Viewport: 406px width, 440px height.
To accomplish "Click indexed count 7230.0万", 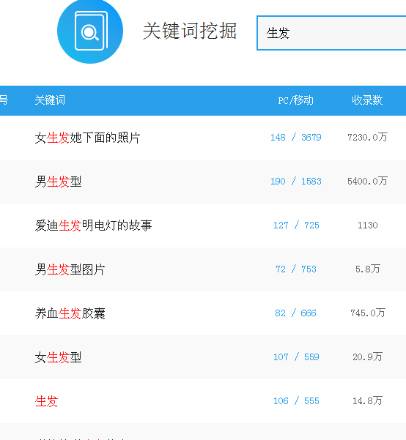I will click(367, 137).
